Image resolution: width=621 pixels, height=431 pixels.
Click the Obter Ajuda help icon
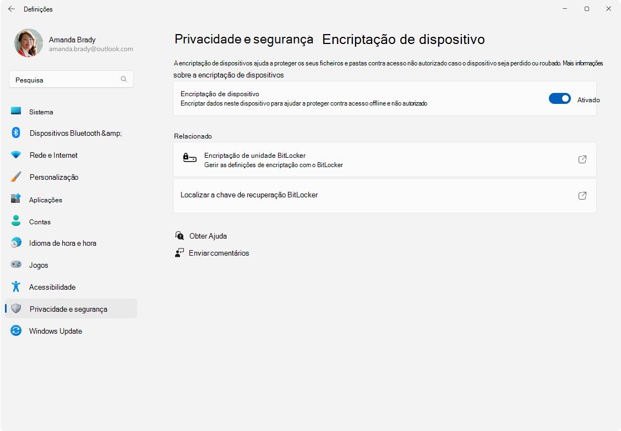click(x=179, y=236)
